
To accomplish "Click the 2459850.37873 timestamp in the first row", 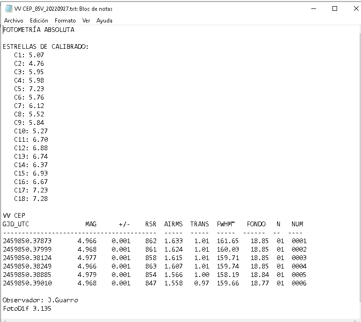I will [x=27, y=241].
